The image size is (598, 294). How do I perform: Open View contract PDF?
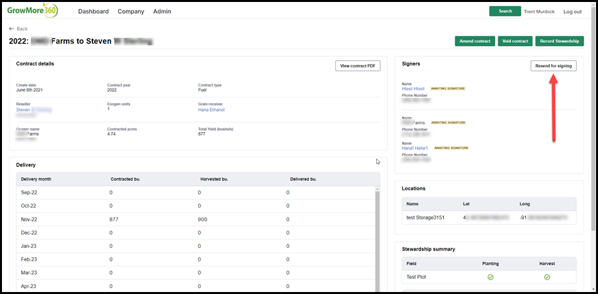point(358,65)
